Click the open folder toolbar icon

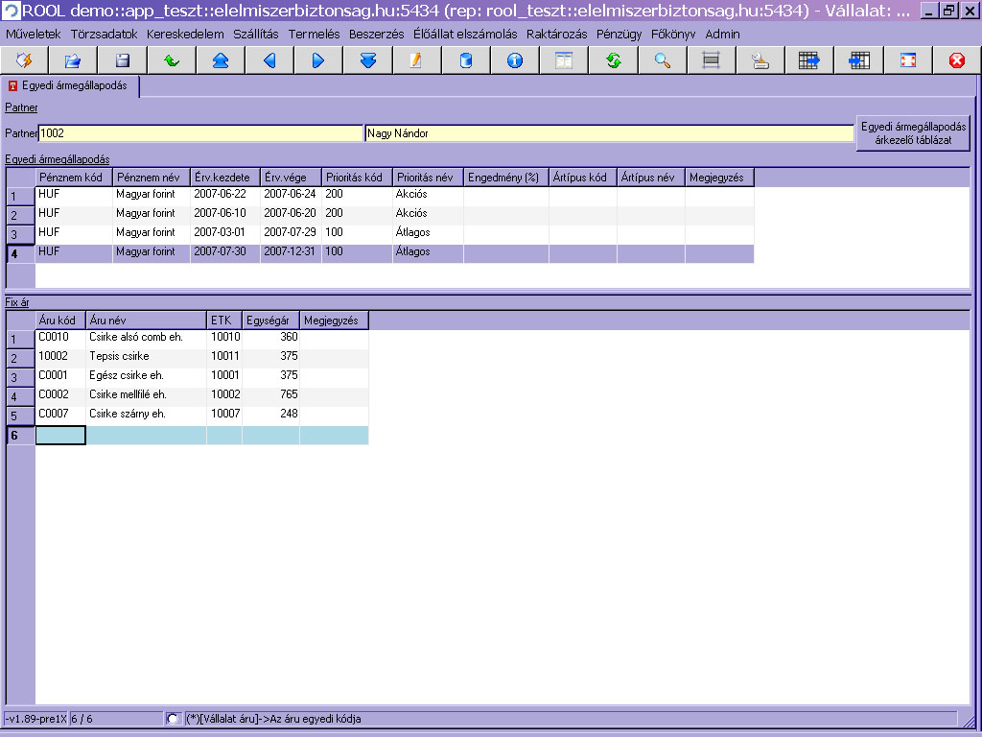click(73, 60)
